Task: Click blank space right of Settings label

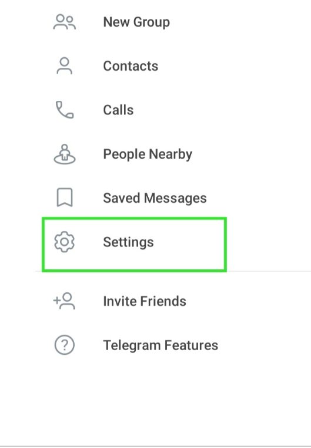Action: tap(189, 242)
